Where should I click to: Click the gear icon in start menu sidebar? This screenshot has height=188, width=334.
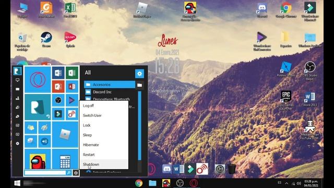[x=17, y=144]
